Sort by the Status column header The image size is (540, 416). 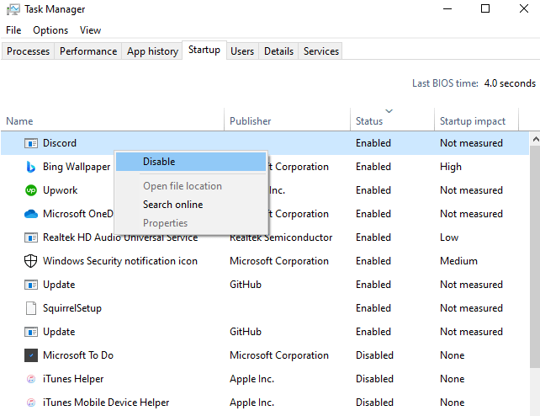[369, 121]
